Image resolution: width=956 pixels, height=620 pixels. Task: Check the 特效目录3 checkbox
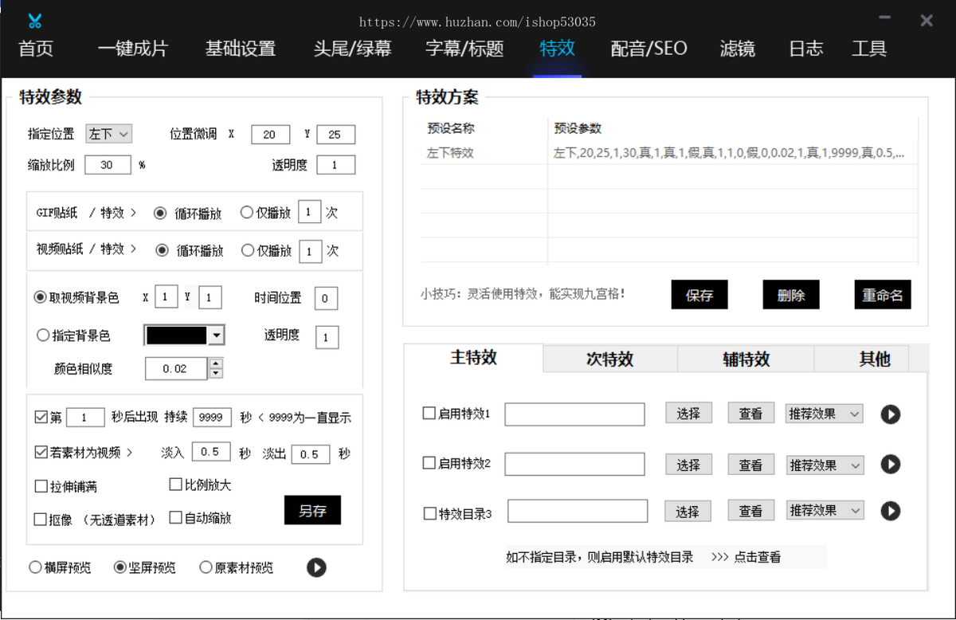430,514
